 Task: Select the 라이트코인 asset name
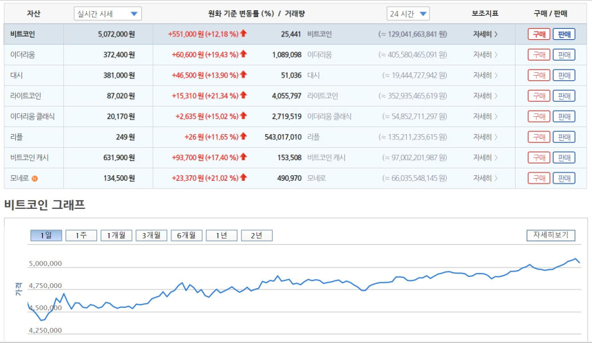[x=25, y=96]
